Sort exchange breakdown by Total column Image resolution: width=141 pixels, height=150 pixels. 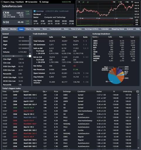[132, 37]
